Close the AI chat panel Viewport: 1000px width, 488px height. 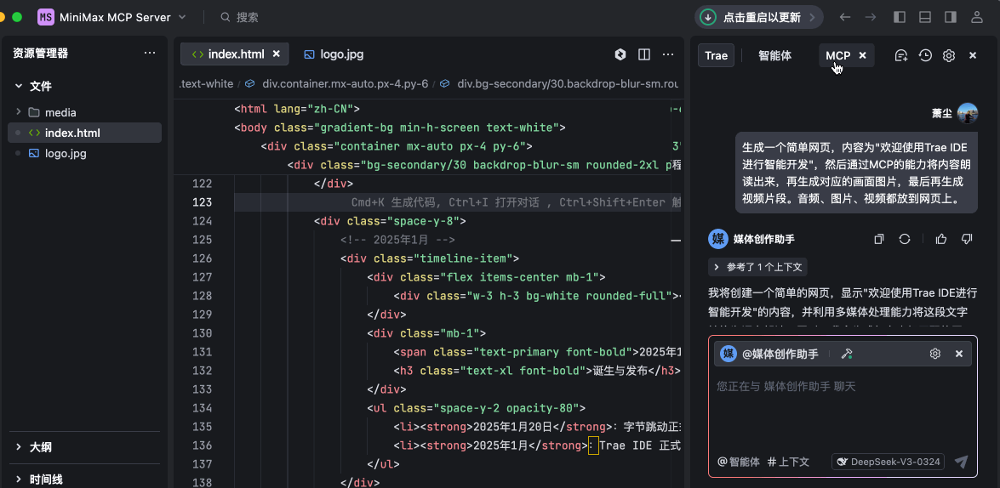tap(973, 55)
